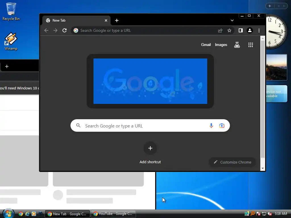The image size is (291, 218).
Task: Click the Customize Chrome button
Action: coord(232,162)
